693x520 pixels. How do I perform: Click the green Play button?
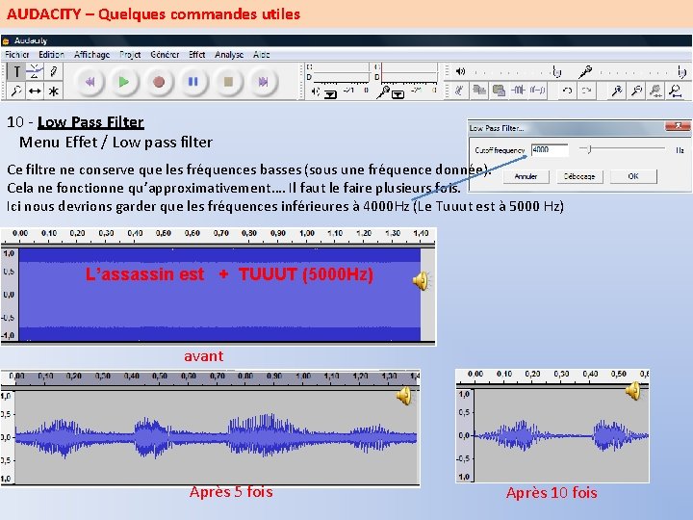pos(124,82)
